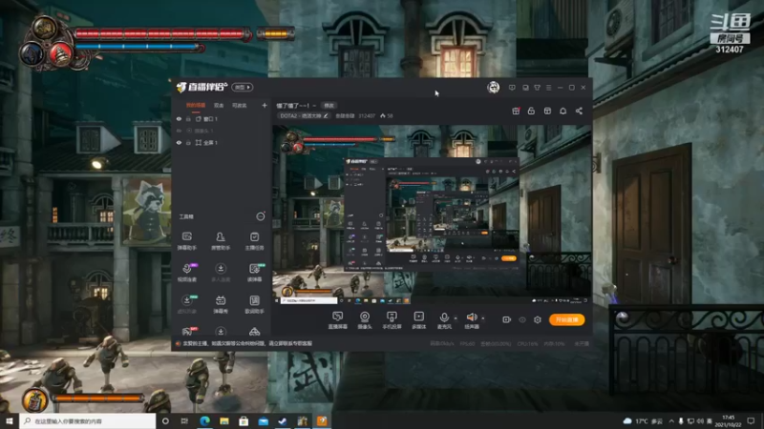This screenshot has width=764, height=429.
Task: Select the 全屏 1 source row
Action: click(x=222, y=142)
